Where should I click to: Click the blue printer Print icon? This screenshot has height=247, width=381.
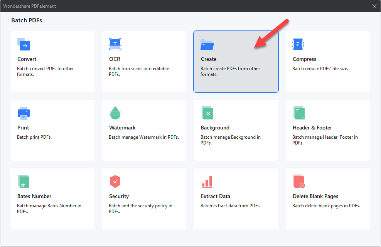point(24,113)
